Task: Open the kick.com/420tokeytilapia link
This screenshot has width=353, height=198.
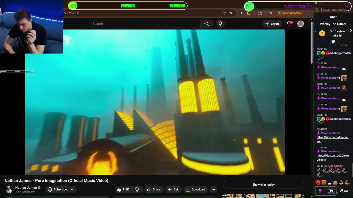Action: click(x=333, y=158)
